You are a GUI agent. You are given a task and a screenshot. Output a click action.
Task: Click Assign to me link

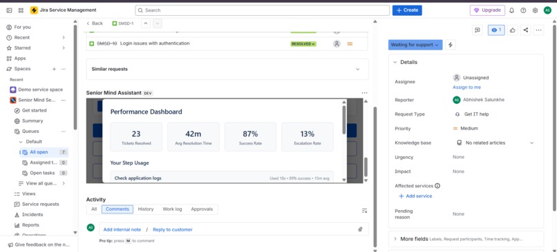(x=466, y=87)
